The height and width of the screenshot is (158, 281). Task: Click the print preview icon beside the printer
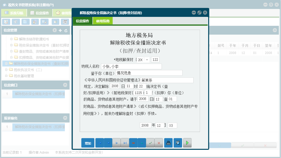click(178, 143)
